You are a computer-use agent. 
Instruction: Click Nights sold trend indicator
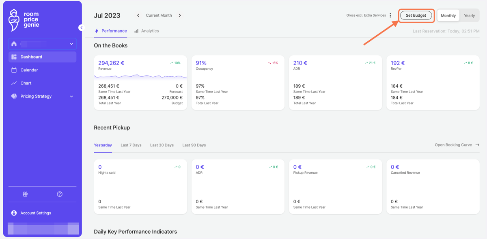pos(177,167)
